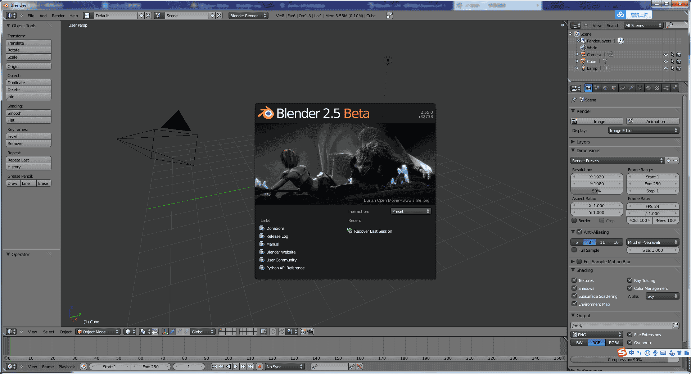Click the Physics properties tab icon
Screen dimensions: 691x374
click(674, 88)
